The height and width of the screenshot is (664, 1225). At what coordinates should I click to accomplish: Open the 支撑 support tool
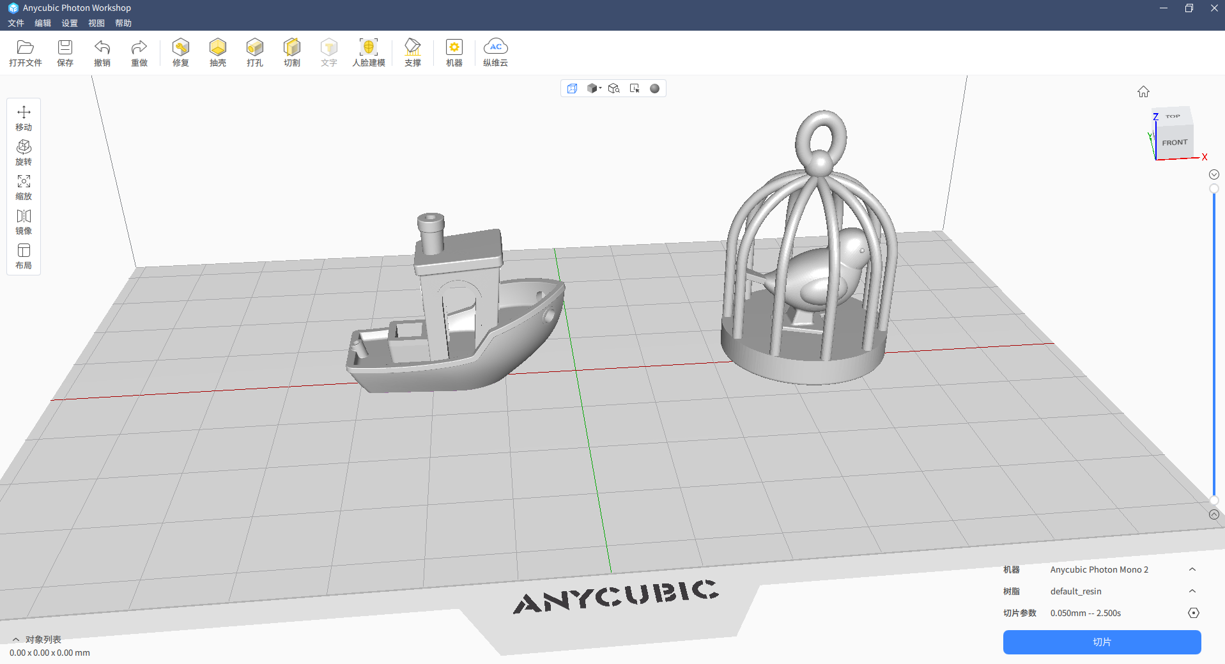413,52
